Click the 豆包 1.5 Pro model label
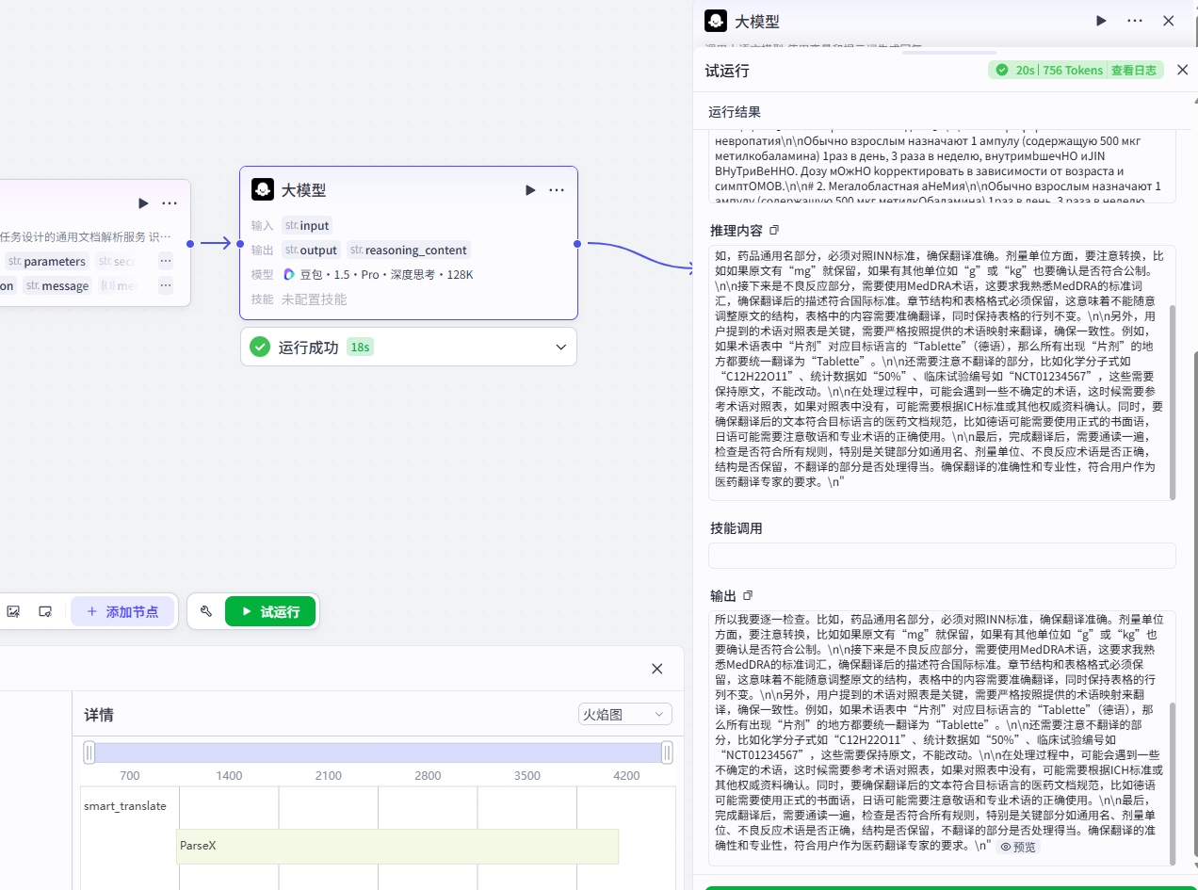Image resolution: width=1198 pixels, height=890 pixels. tap(386, 274)
